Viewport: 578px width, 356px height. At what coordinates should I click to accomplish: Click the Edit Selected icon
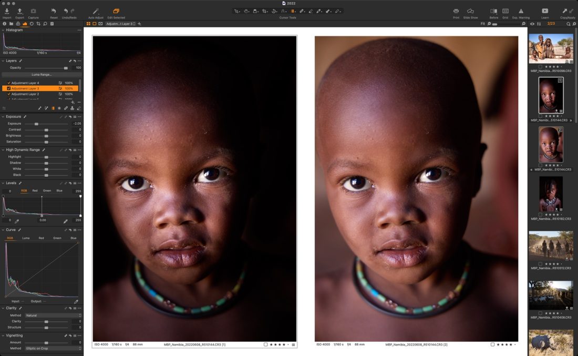point(116,11)
